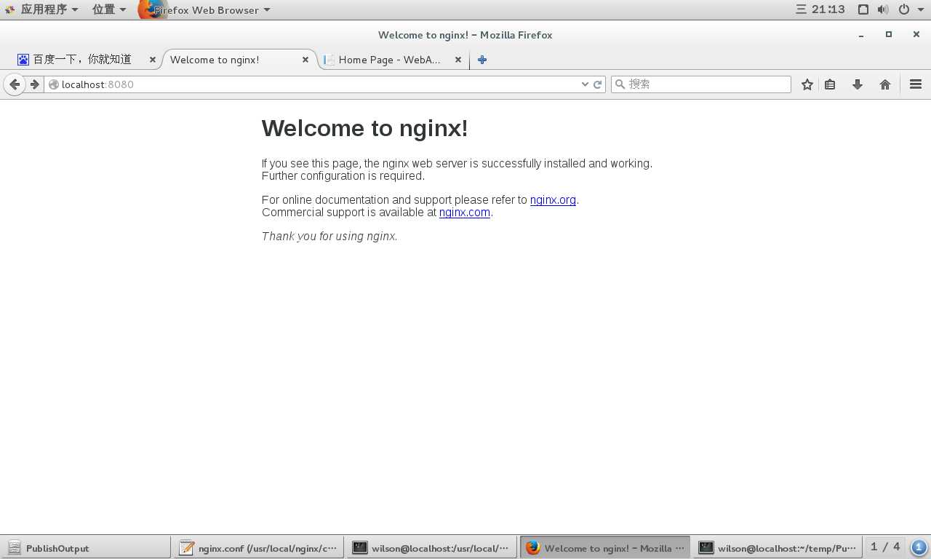Close the Home Page - WebA... tab
931x559 pixels.
click(x=458, y=60)
